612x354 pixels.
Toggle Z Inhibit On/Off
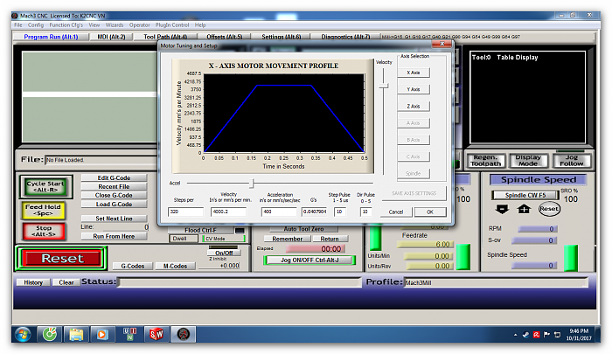click(x=224, y=253)
